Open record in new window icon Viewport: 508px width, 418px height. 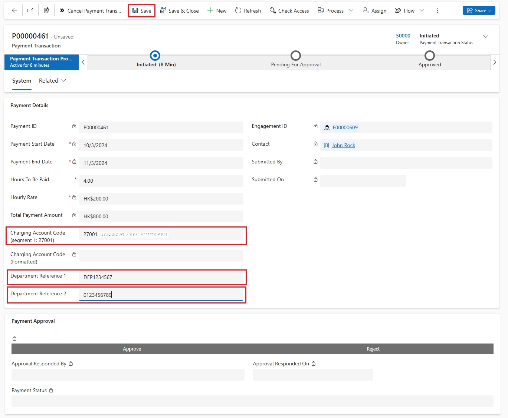(30, 11)
